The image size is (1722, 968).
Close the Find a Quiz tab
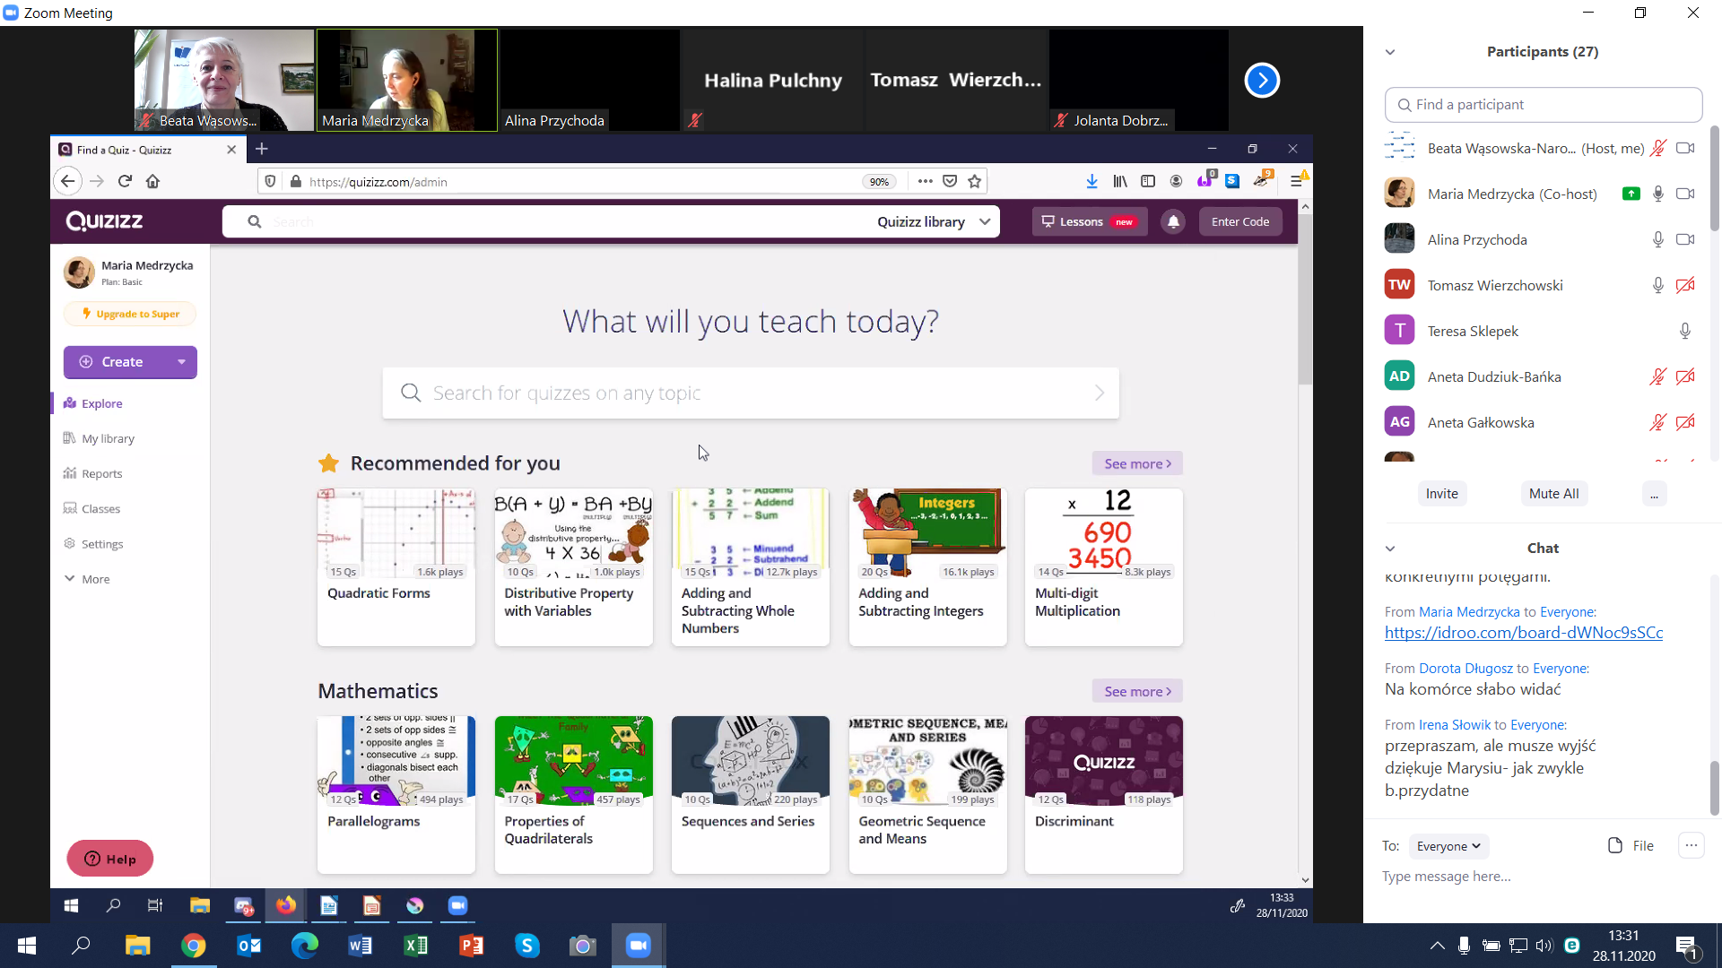[x=231, y=150]
